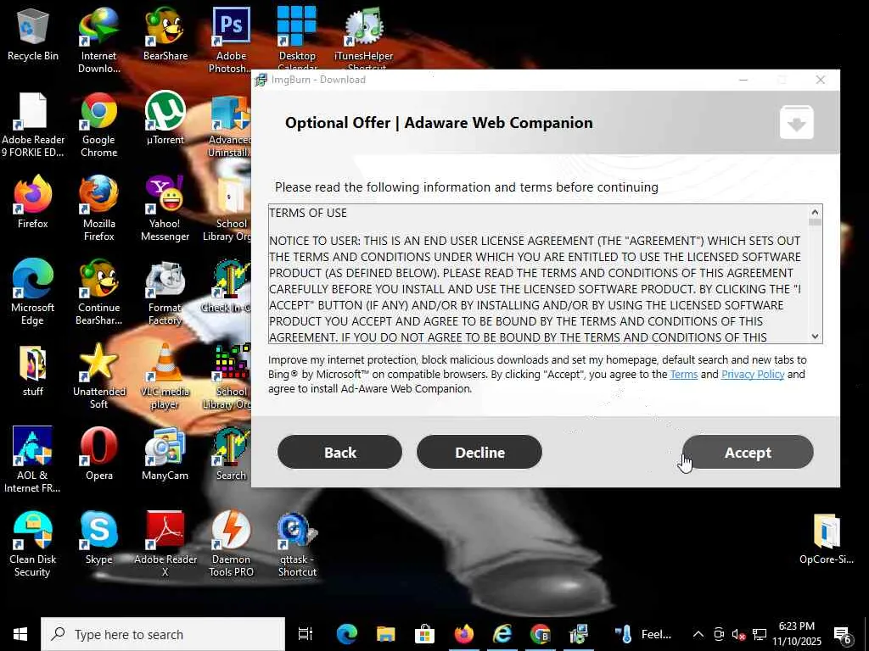The height and width of the screenshot is (651, 869).
Task: Open the clock showing 6:23 PM
Action: pyautogui.click(x=796, y=634)
